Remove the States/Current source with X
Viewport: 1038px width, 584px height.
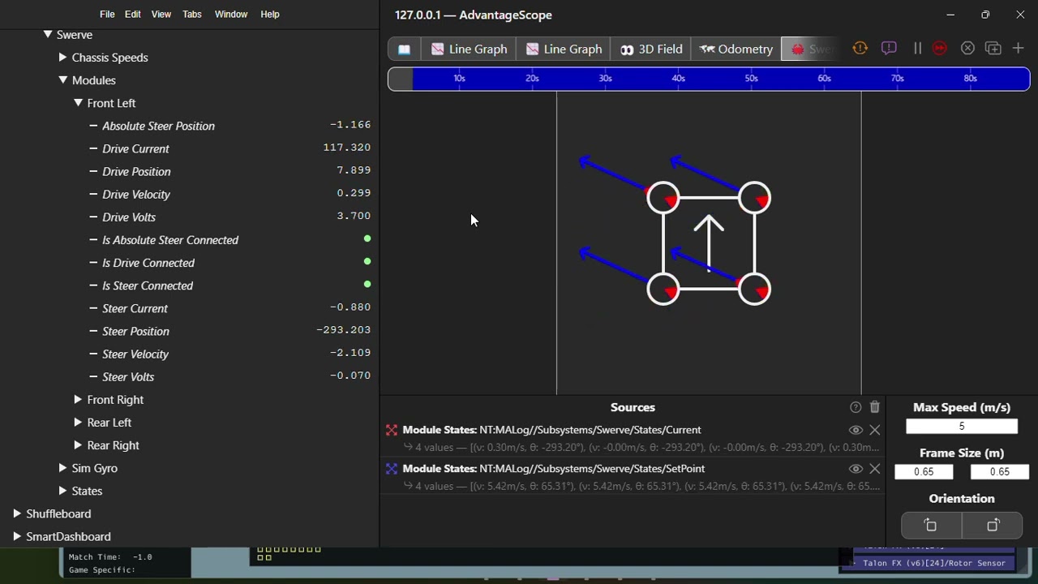874,430
